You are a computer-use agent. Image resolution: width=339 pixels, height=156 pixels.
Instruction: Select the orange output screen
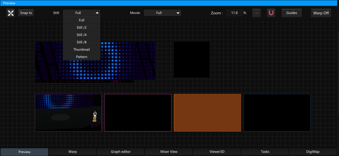[x=207, y=113]
